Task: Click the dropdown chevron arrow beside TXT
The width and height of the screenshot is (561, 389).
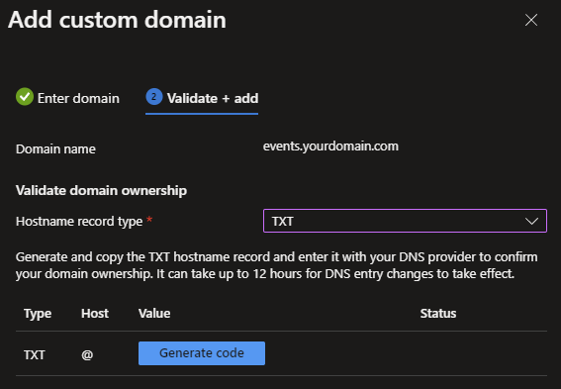Action: pos(531,221)
